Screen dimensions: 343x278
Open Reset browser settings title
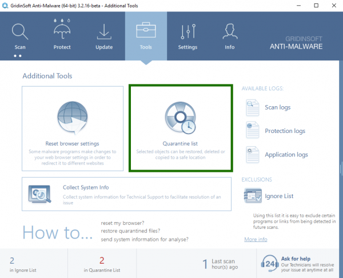pos(72,144)
